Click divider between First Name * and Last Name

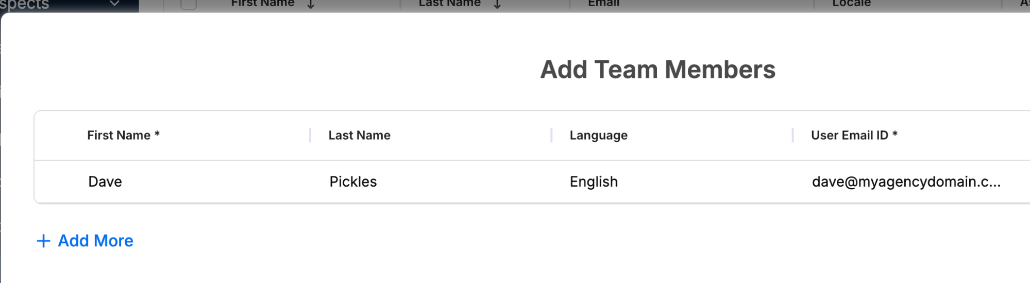pyautogui.click(x=310, y=136)
